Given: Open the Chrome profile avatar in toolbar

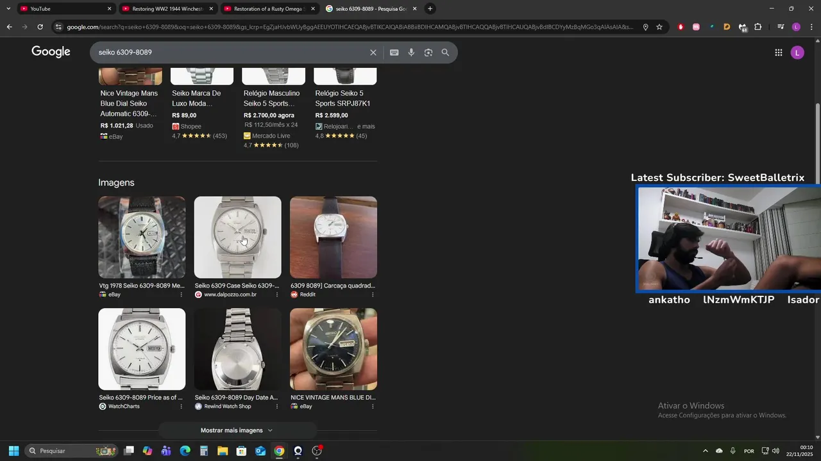Looking at the screenshot, I should pyautogui.click(x=796, y=27).
